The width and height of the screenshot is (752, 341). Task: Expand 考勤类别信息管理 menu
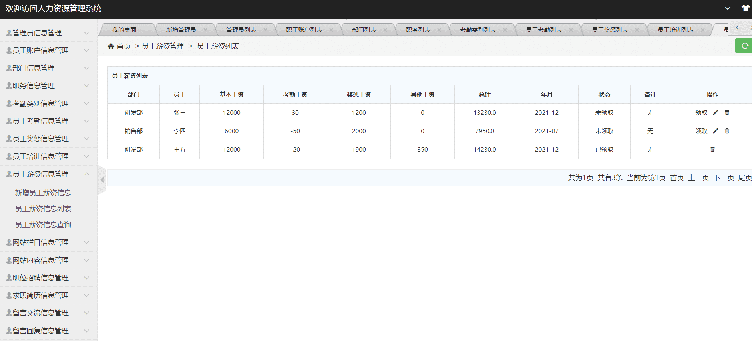click(49, 103)
